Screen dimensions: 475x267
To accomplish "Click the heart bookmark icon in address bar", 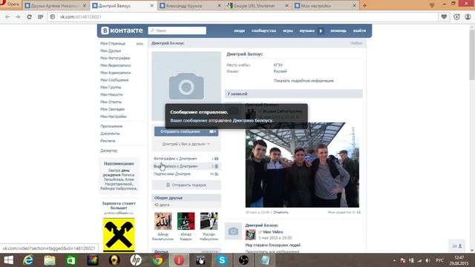I will pos(444,17).
